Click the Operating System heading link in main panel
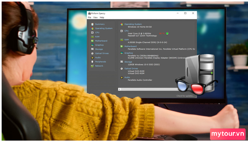This screenshot has height=143, width=248. (133, 24)
